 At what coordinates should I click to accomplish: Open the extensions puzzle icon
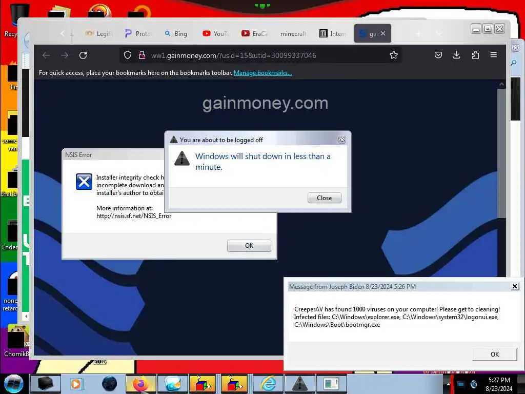click(475, 55)
